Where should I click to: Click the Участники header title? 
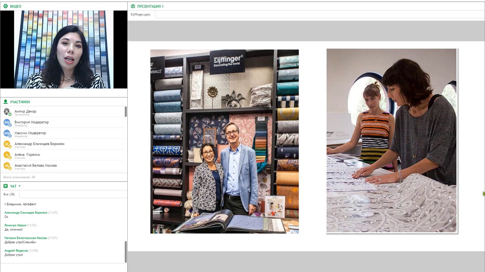tap(20, 102)
